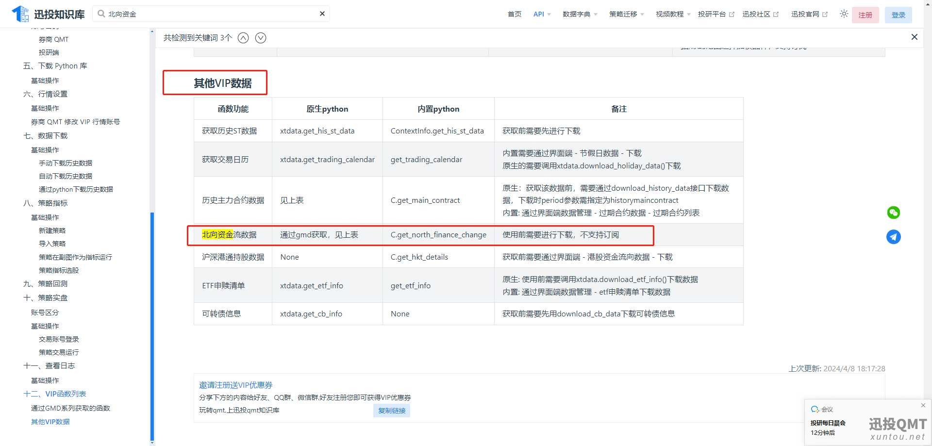Go to 首页 in the top navigation
This screenshot has width=932, height=446.
(x=514, y=14)
